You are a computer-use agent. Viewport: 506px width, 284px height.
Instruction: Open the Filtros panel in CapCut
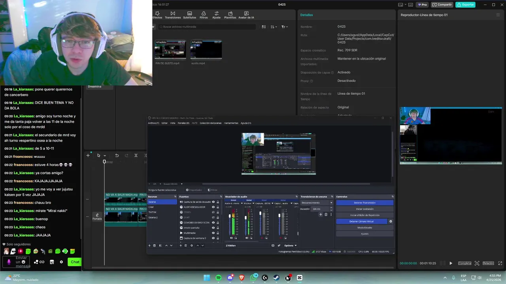[204, 15]
